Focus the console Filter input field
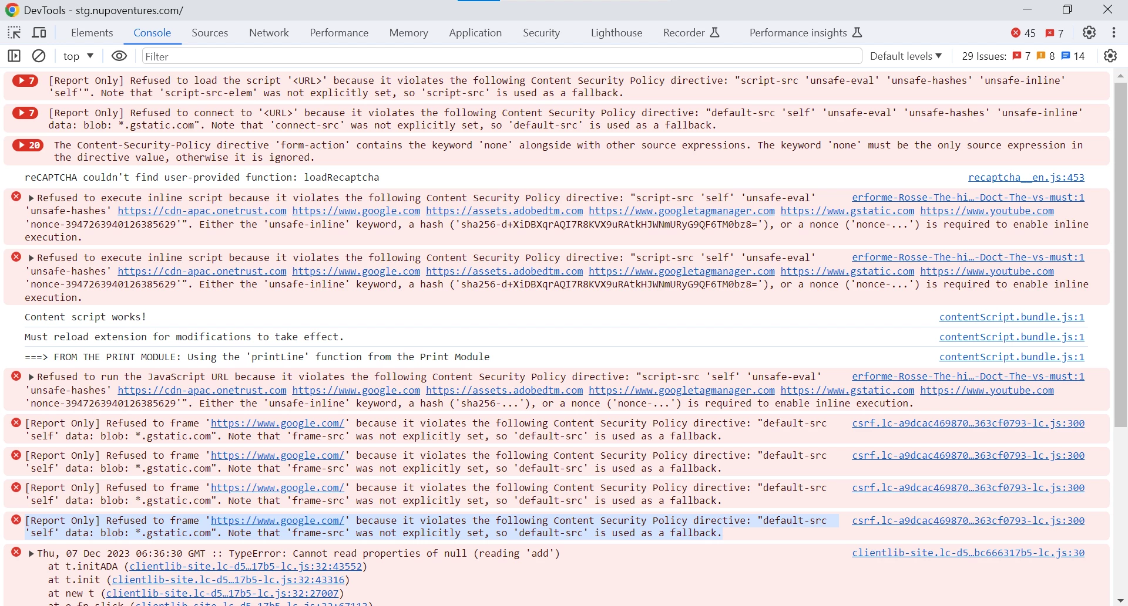The width and height of the screenshot is (1128, 606). (x=502, y=56)
